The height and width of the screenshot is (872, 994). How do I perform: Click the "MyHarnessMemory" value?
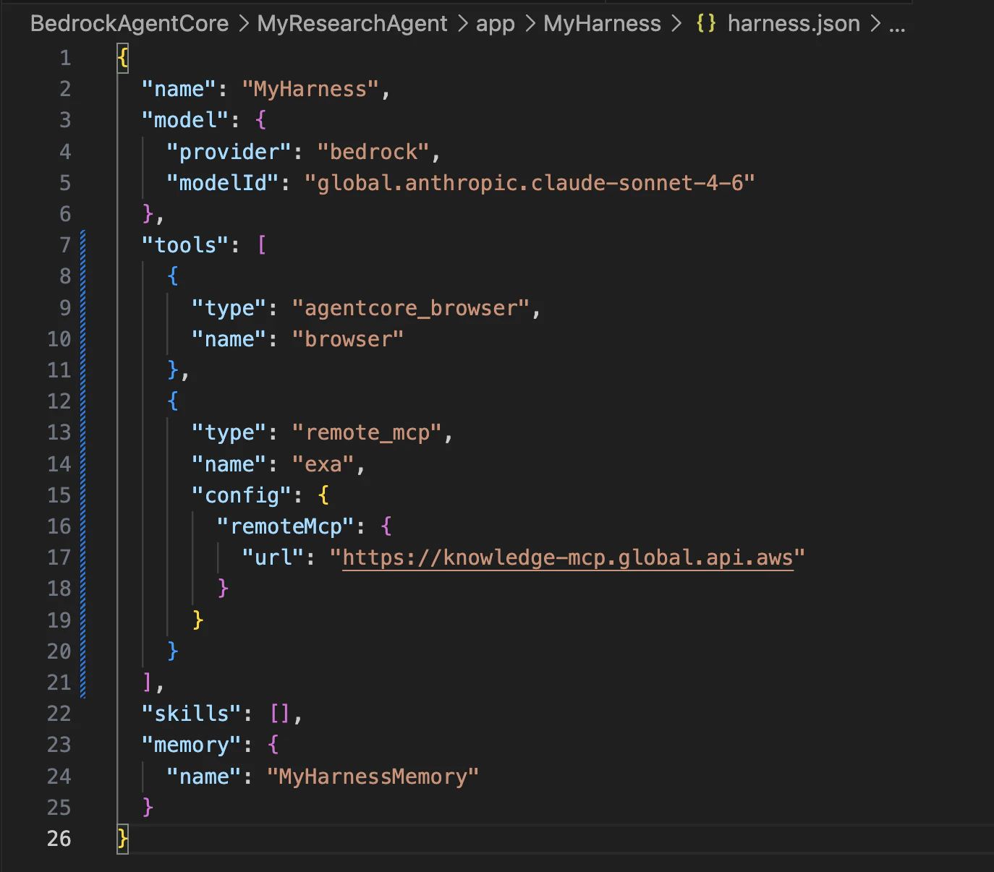[x=373, y=777]
